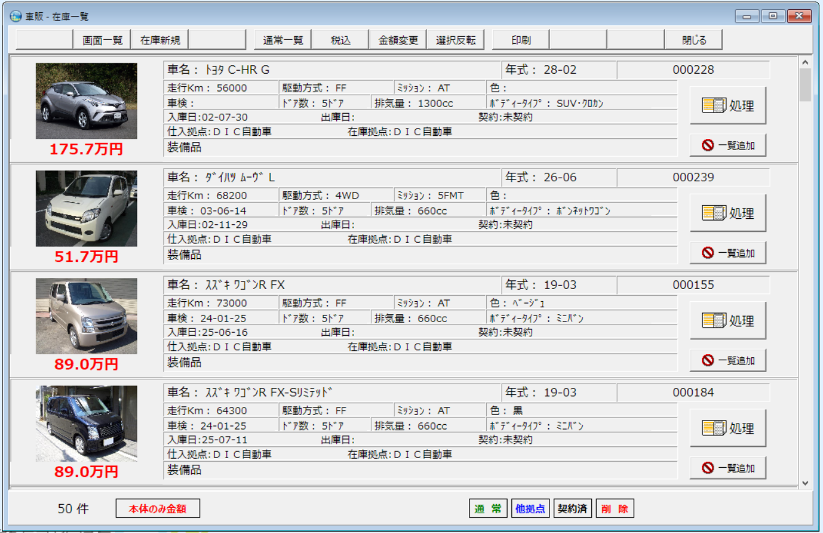Viewport: 823px width, 533px height.
Task: Click the Toyota C-HR car photo
Action: click(x=86, y=101)
